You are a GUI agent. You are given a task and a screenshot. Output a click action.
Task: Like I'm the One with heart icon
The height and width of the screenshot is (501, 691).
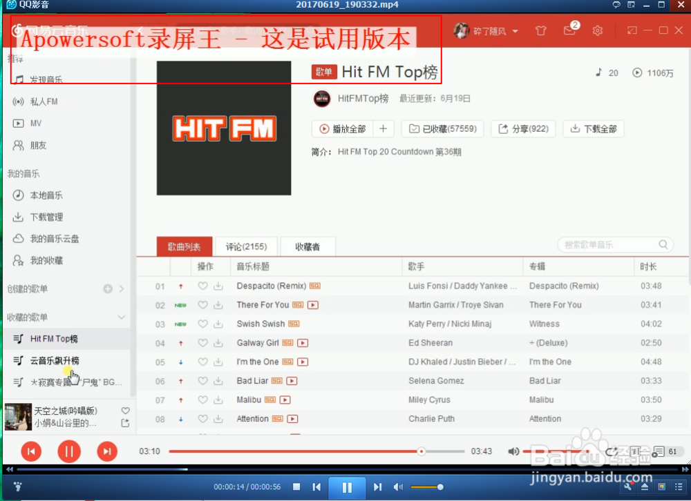point(202,362)
